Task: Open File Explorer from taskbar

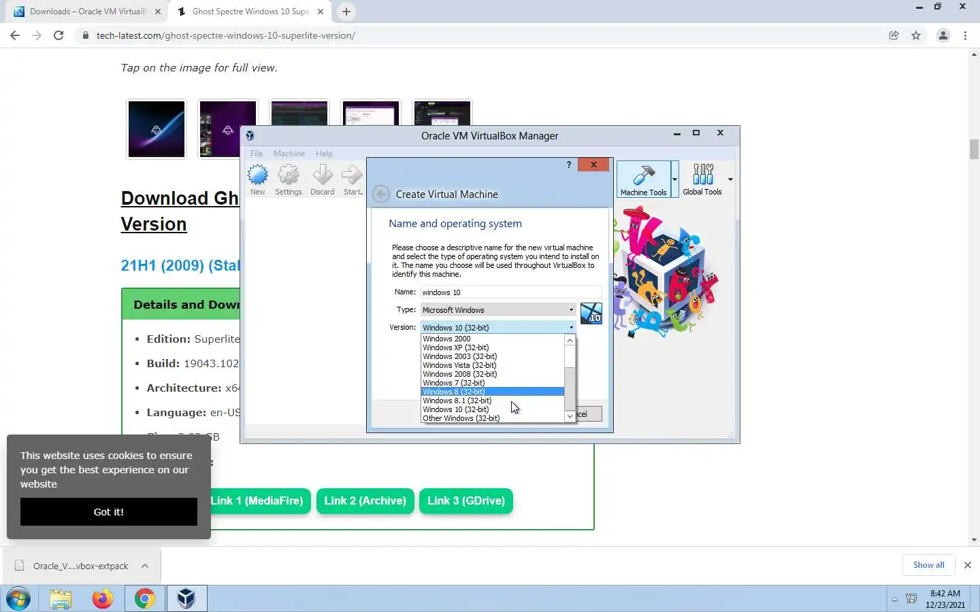Action: click(x=61, y=599)
